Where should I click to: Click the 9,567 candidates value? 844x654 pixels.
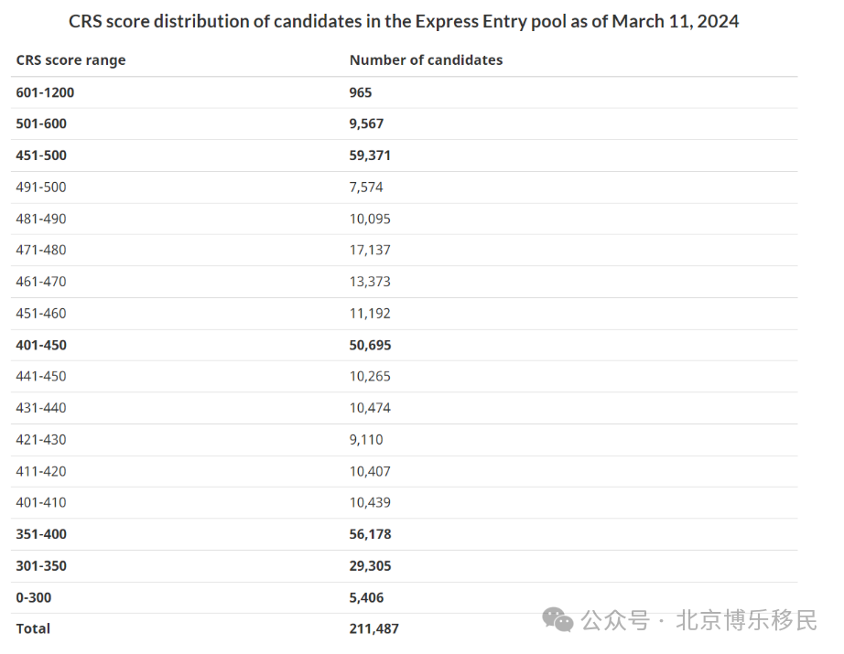click(x=366, y=123)
